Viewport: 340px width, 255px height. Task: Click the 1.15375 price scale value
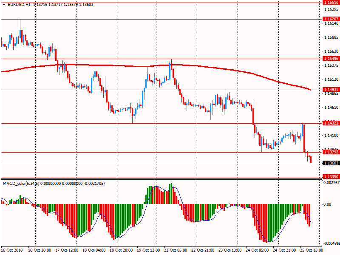pos(331,65)
